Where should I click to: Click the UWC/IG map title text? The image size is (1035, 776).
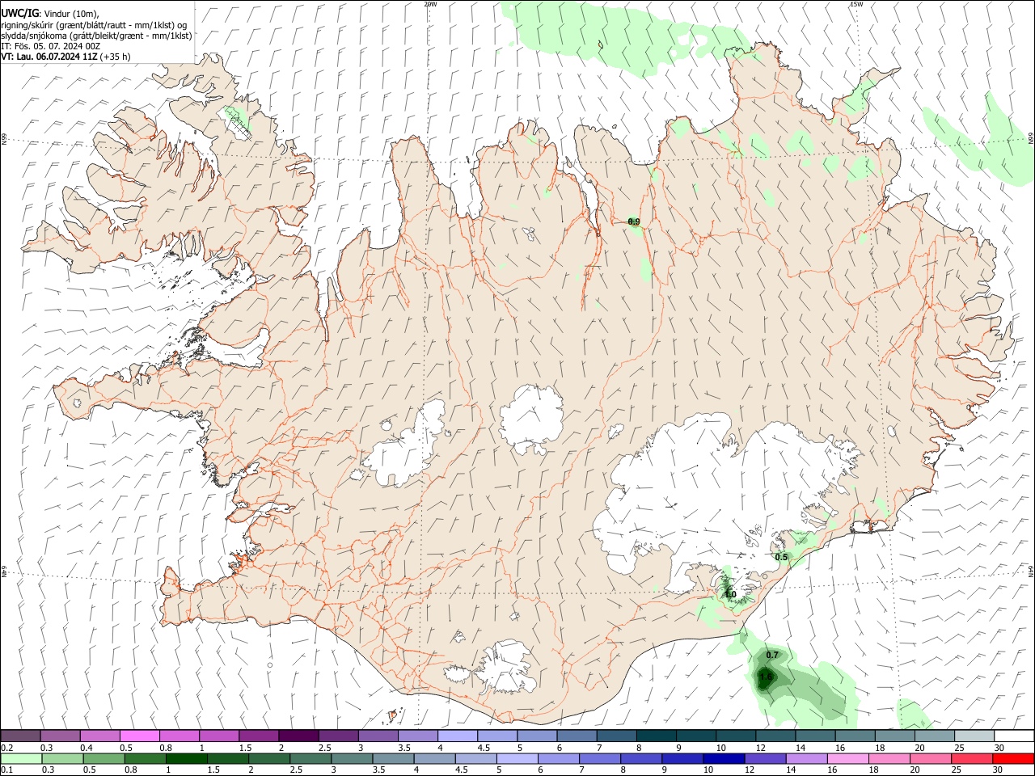19,13
